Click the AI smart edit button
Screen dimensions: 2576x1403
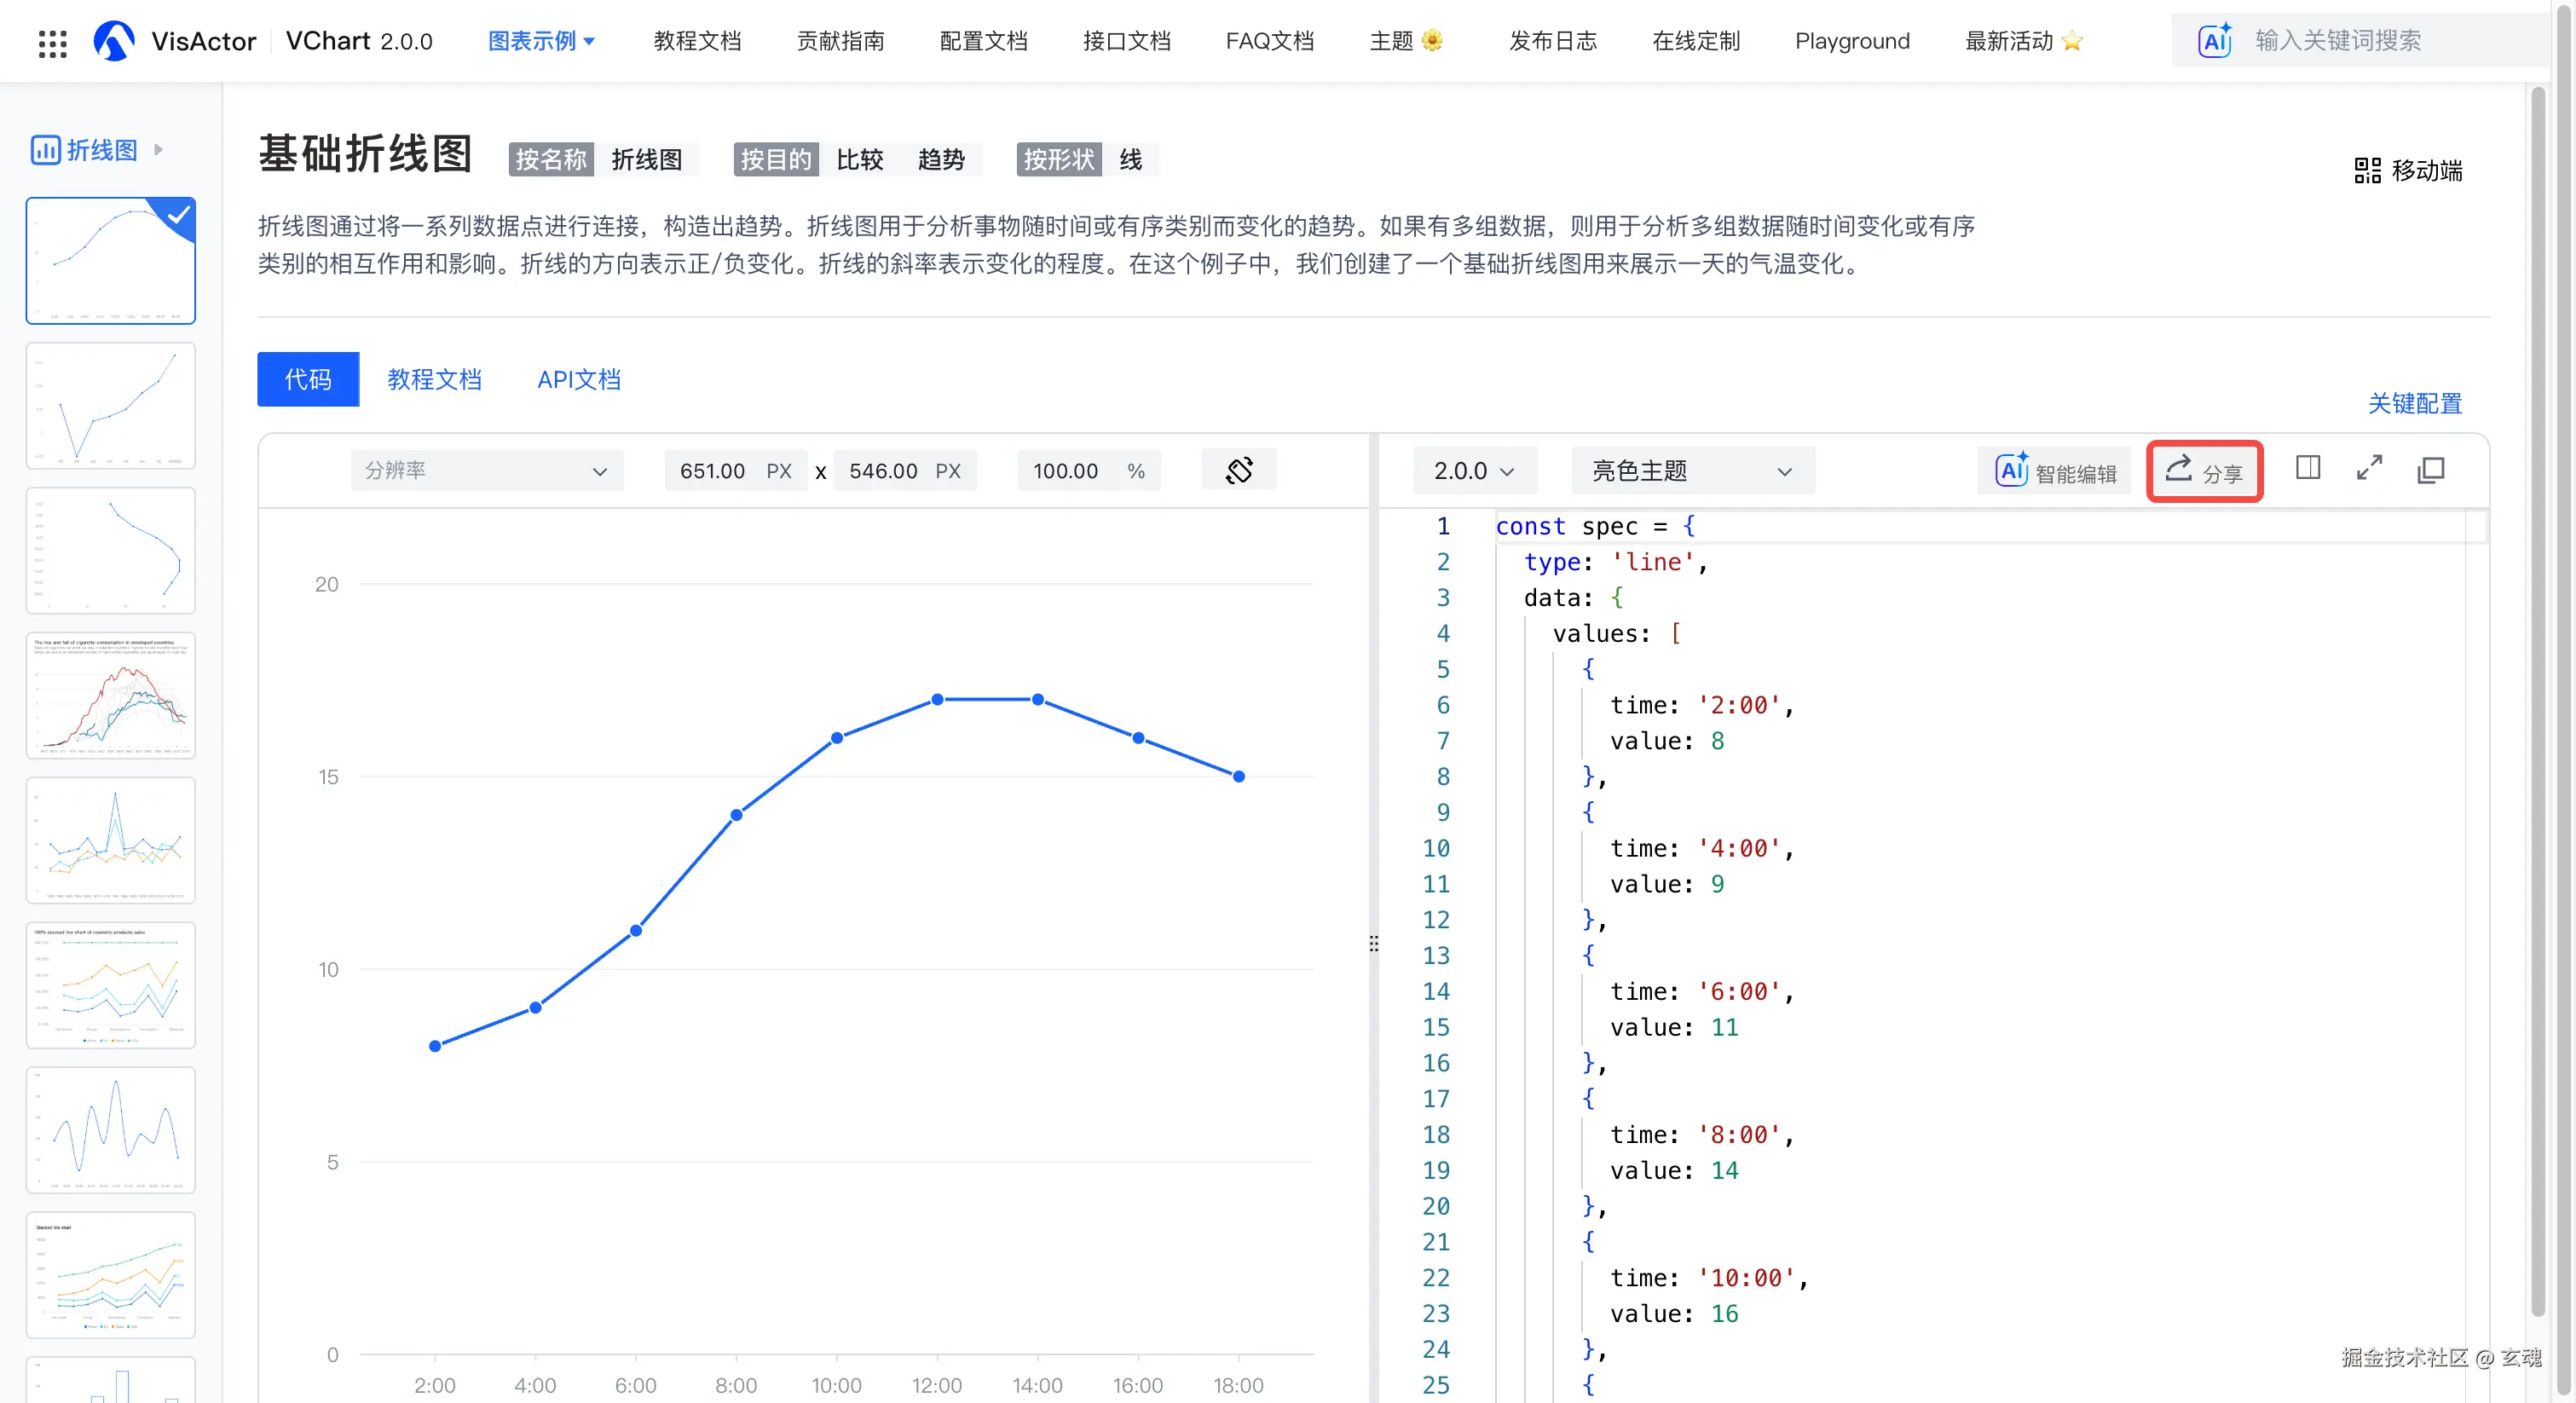2056,471
